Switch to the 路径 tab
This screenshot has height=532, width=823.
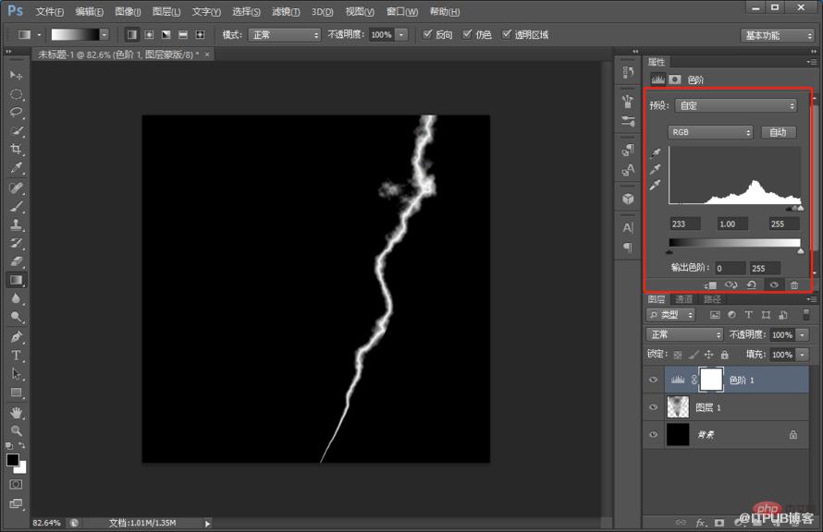coord(712,299)
